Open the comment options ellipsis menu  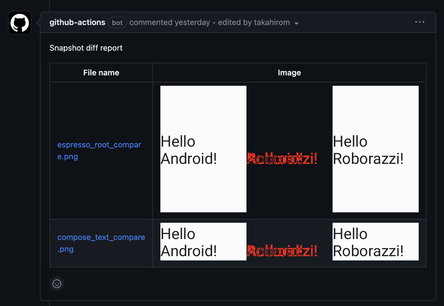click(420, 22)
